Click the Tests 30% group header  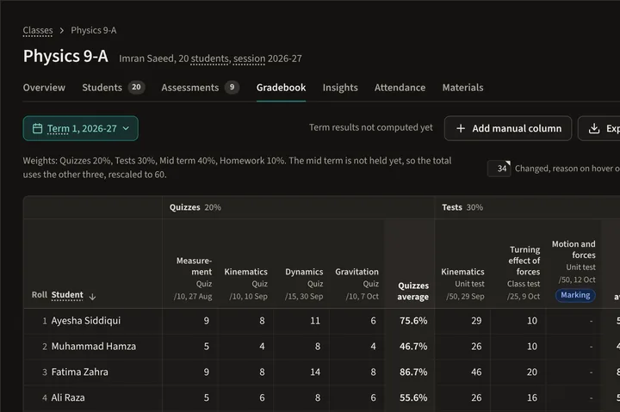click(x=462, y=207)
